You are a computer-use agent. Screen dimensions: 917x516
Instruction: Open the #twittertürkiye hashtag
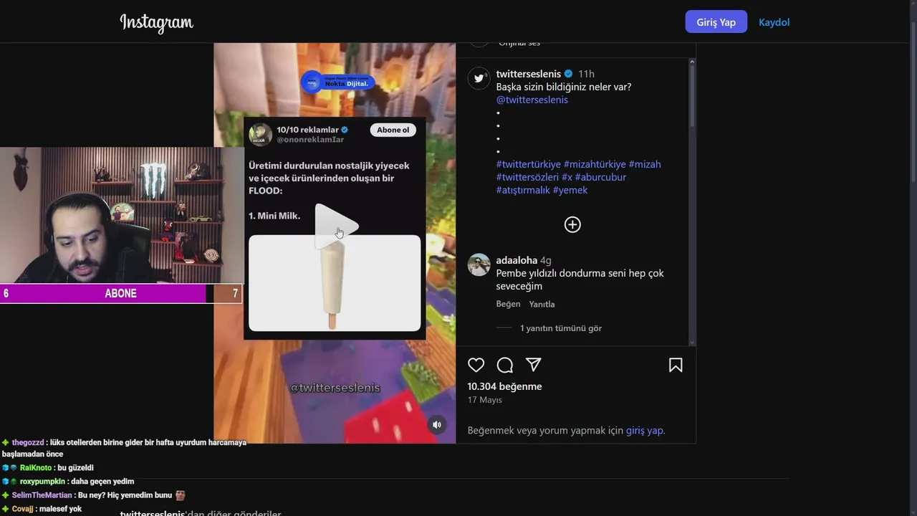coord(528,164)
